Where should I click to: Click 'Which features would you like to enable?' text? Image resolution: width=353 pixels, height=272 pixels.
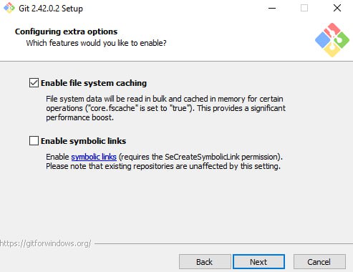96,43
